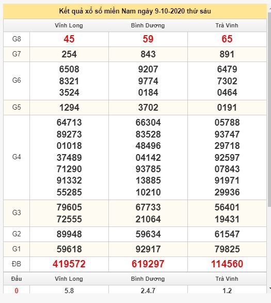Click Trà Vinh special prize 114560

227,264
